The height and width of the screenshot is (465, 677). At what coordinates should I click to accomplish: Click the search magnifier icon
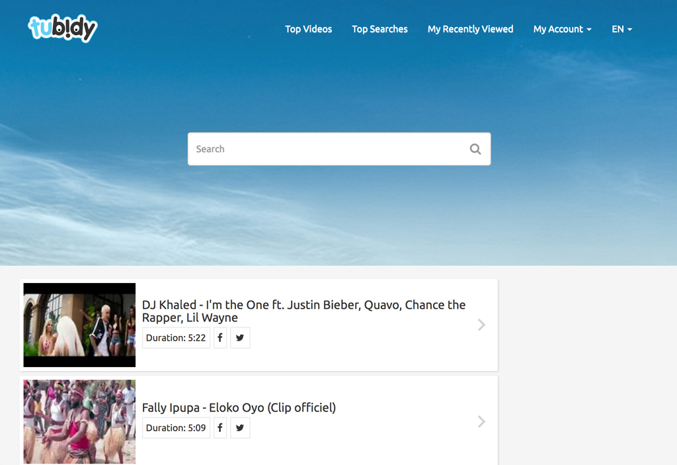tap(475, 149)
